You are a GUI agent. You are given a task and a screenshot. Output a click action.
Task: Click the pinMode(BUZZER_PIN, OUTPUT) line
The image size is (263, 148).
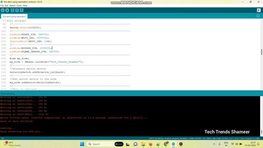coord(31,48)
